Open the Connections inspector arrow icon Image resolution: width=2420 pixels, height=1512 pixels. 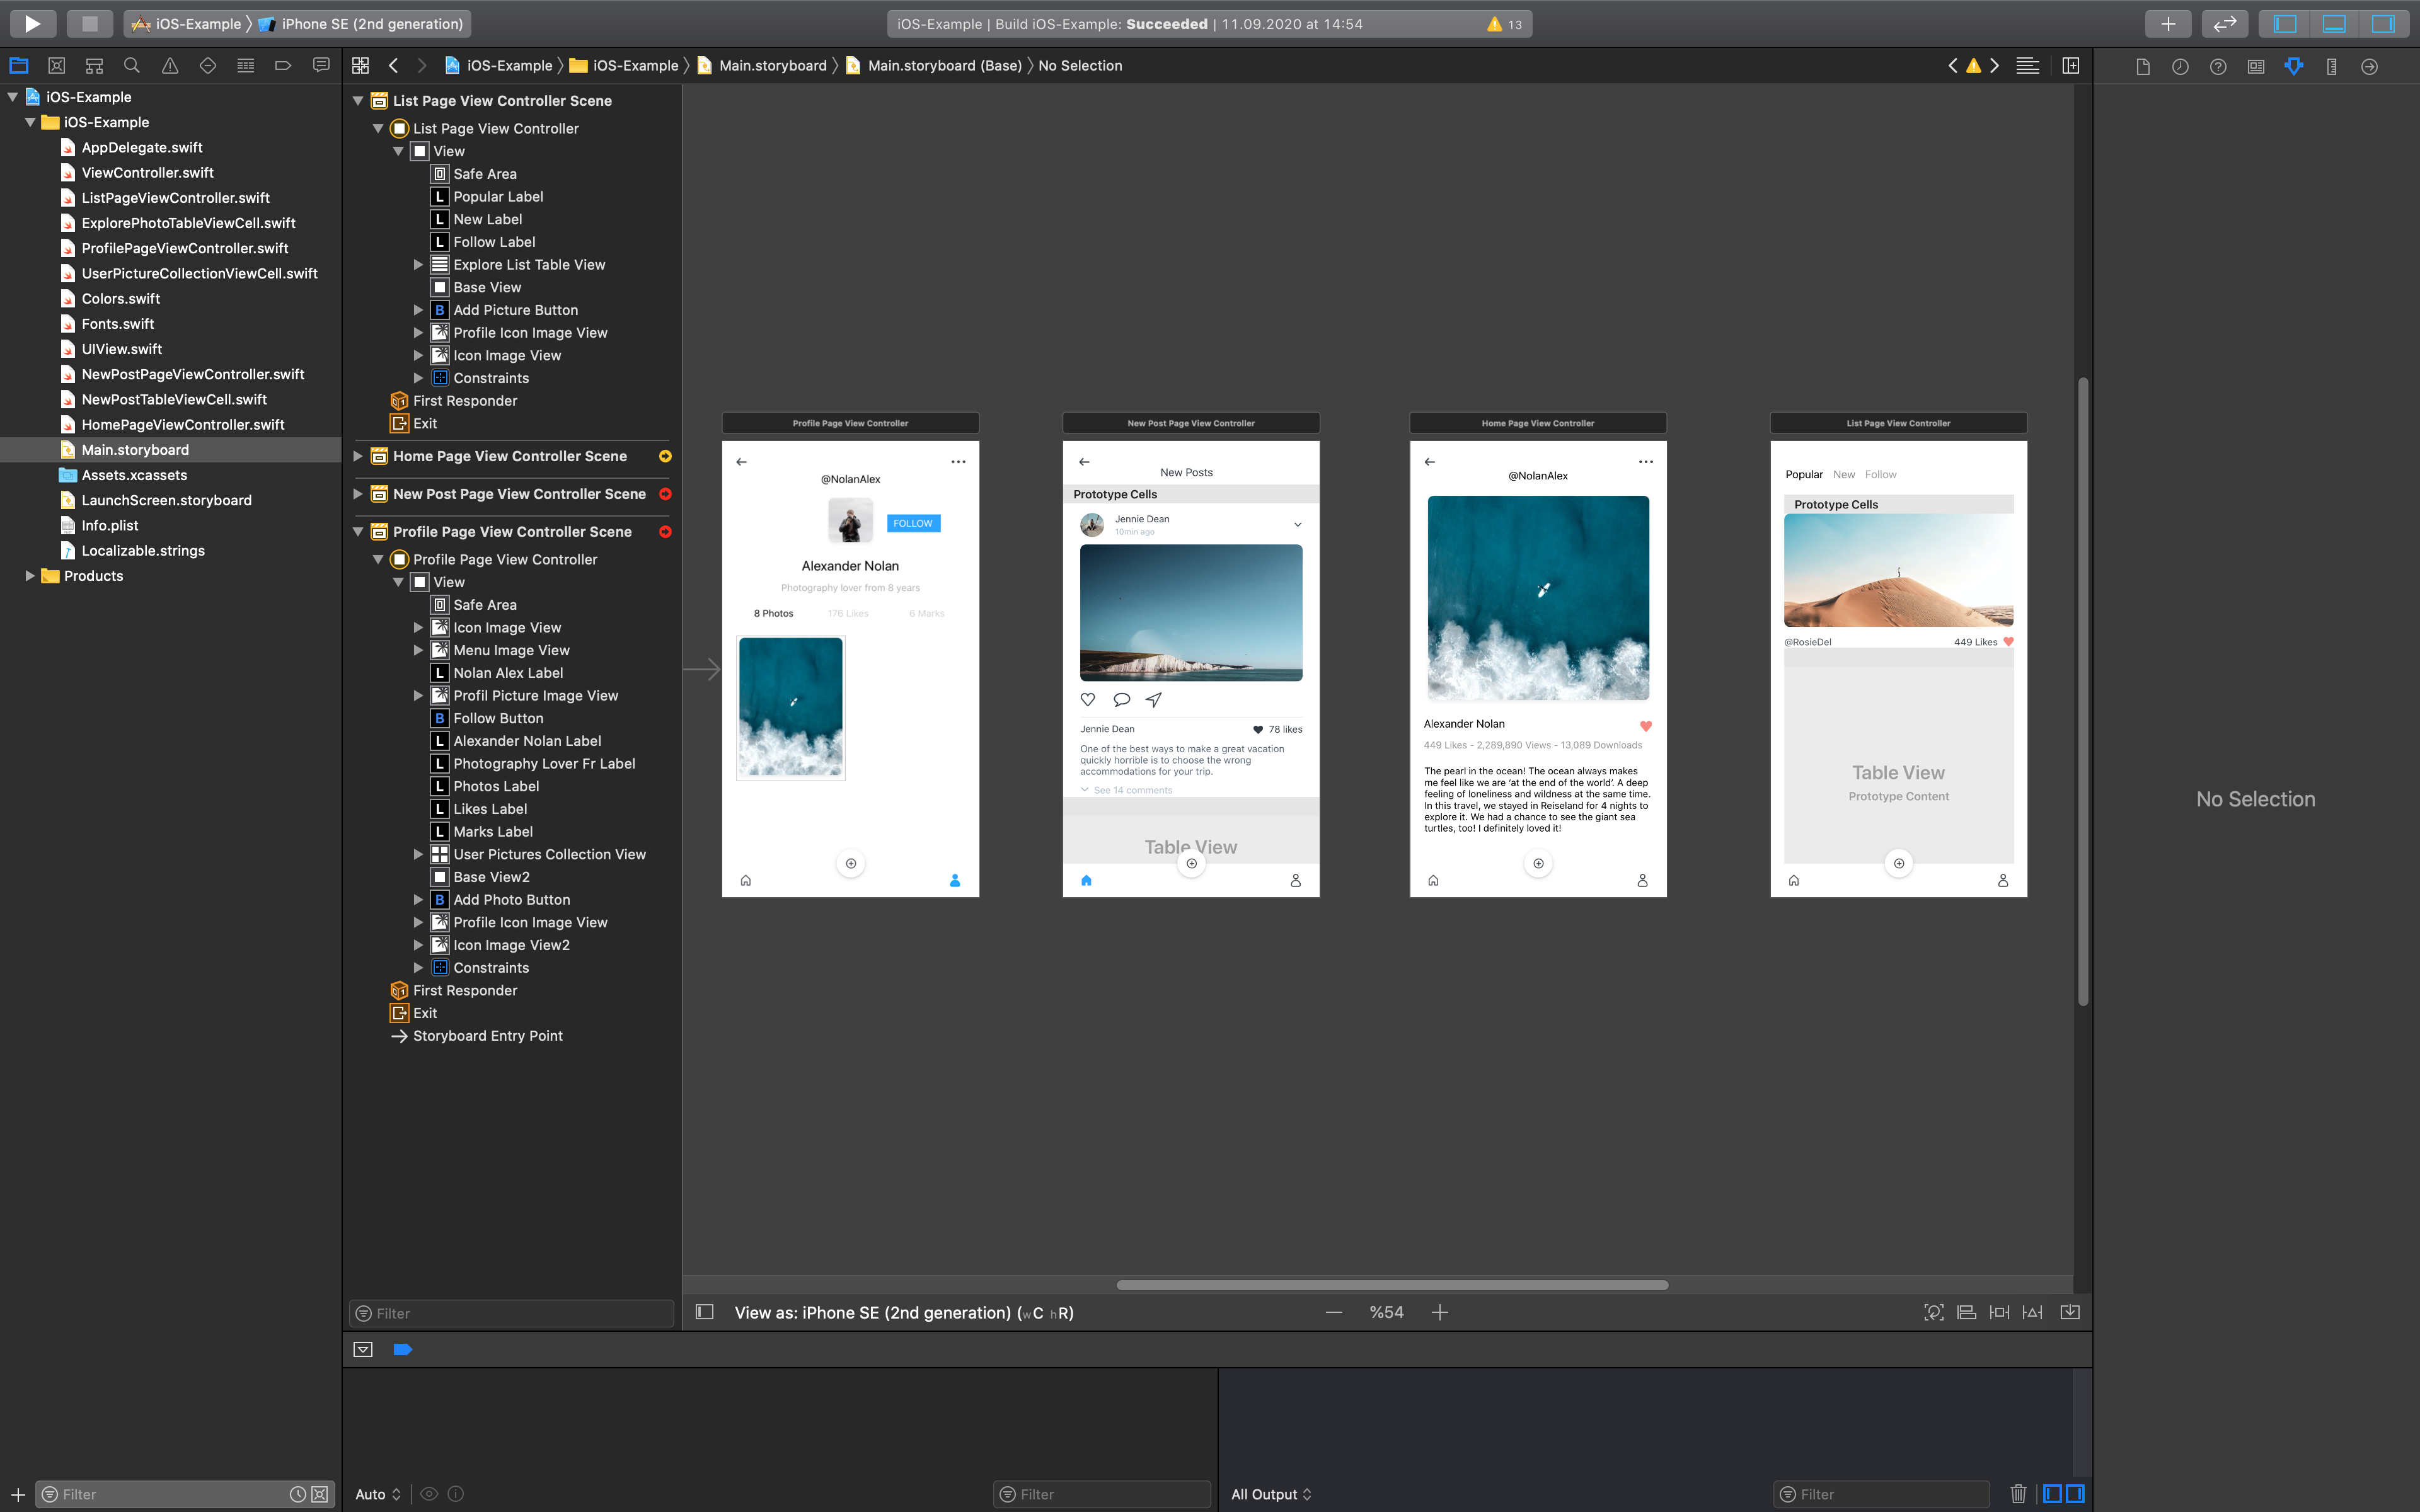tap(2369, 67)
